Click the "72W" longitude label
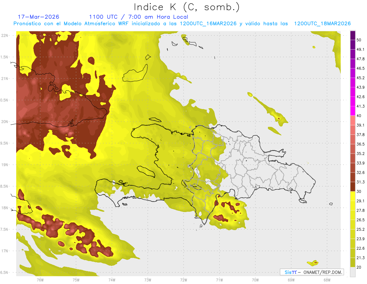The image size is (367, 284). [x=183, y=280]
